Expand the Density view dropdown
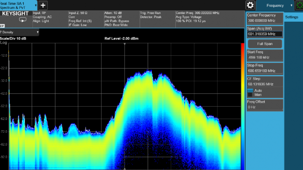 [20, 32]
